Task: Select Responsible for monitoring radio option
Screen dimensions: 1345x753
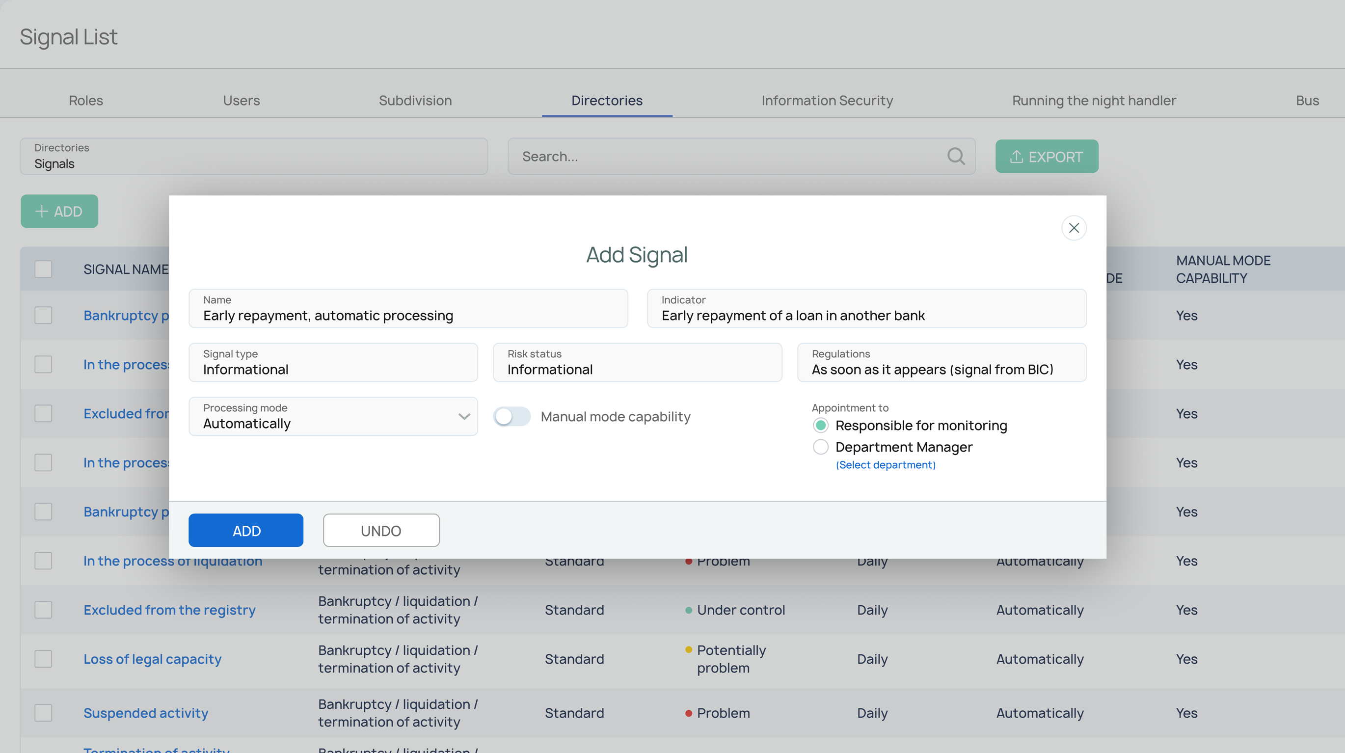Action: 820,425
